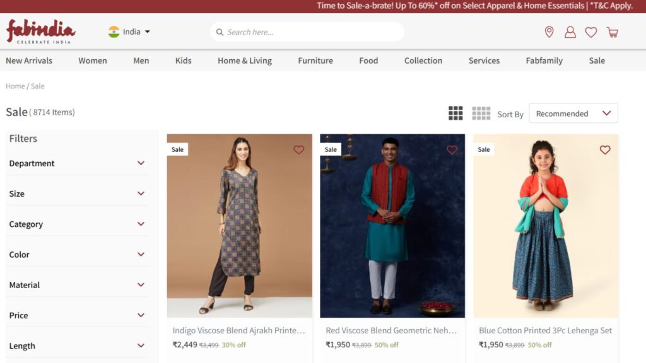Expand the Price filter section
The width and height of the screenshot is (646, 363).
pos(77,315)
